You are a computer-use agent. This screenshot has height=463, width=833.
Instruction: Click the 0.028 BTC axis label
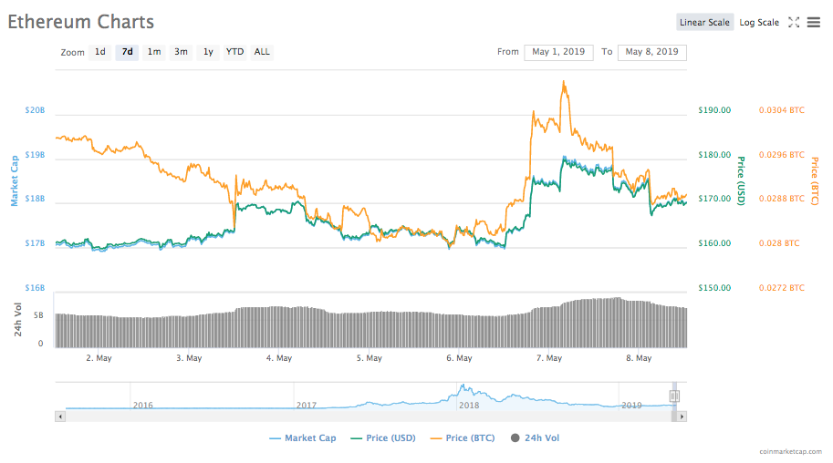779,243
